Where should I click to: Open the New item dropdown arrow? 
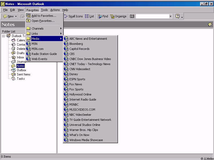[x=16, y=16]
